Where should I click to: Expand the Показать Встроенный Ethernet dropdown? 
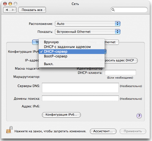(88, 32)
